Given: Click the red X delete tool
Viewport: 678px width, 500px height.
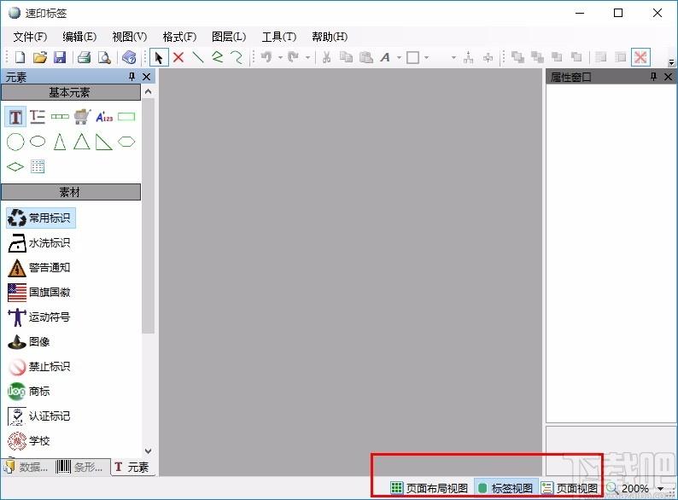Looking at the screenshot, I should coord(178,57).
